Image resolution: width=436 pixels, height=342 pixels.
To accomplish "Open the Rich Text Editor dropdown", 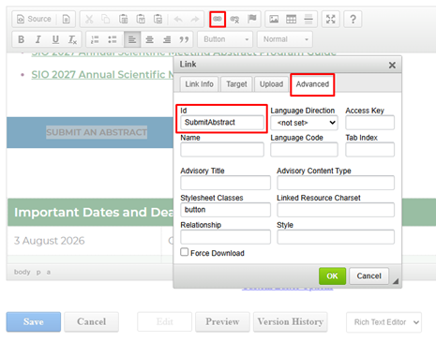I will [x=383, y=322].
